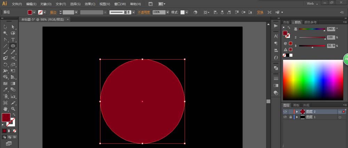This screenshot has width=348, height=148.
Task: Select the Eyedropper tool
Action: click(x=6, y=90)
